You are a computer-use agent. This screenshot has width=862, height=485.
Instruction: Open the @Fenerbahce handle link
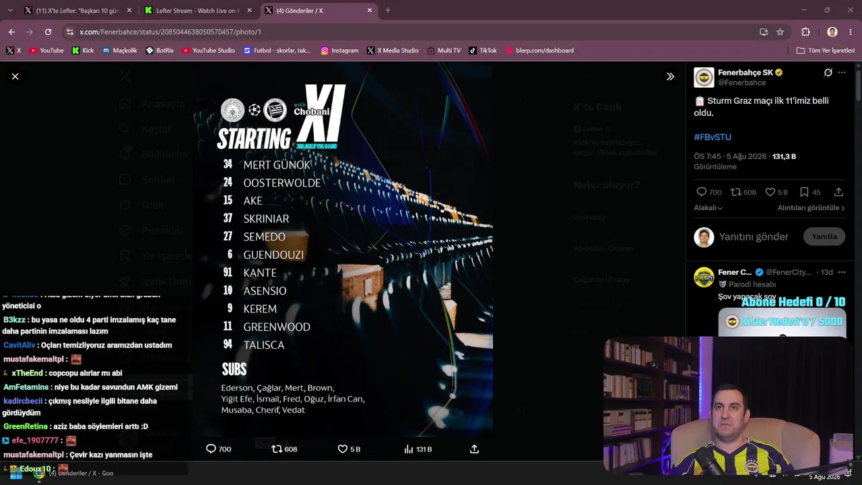[x=741, y=83]
